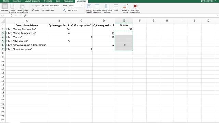Click cell D4 containing 12
The width and height of the screenshot is (219, 123).
[104, 37]
